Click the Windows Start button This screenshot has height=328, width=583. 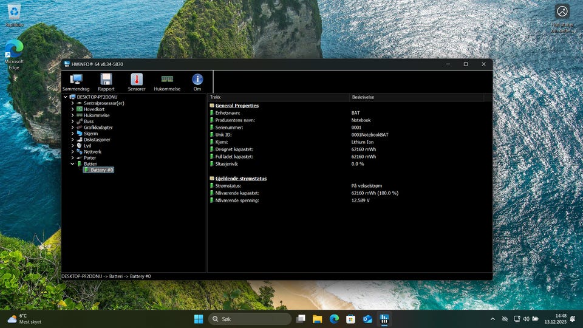tap(199, 319)
